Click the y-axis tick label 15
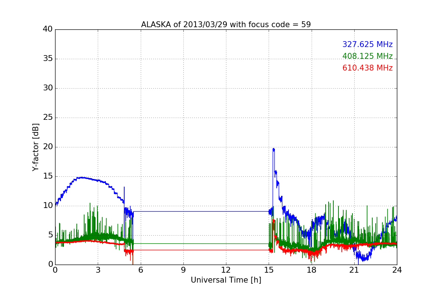 (48, 176)
